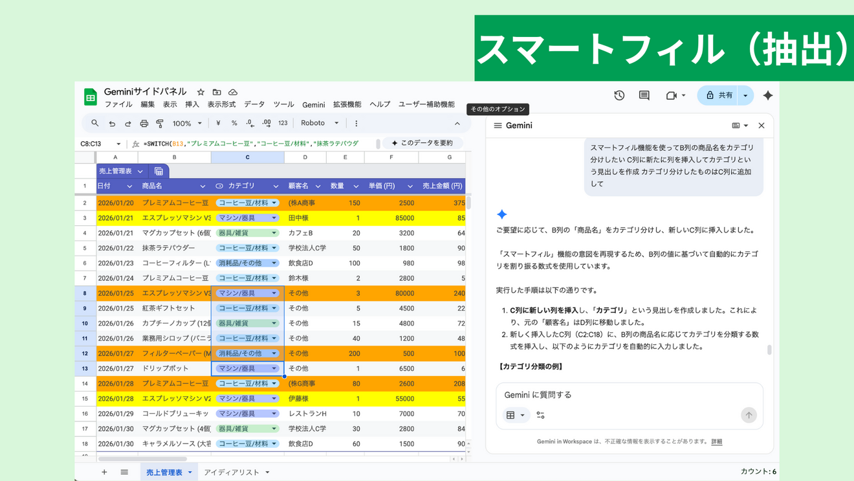The image size is (854, 481).
Task: Close the Gemini side panel
Action: click(761, 126)
